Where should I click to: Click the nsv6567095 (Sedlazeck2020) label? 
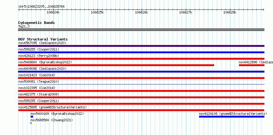(x=42, y=43)
